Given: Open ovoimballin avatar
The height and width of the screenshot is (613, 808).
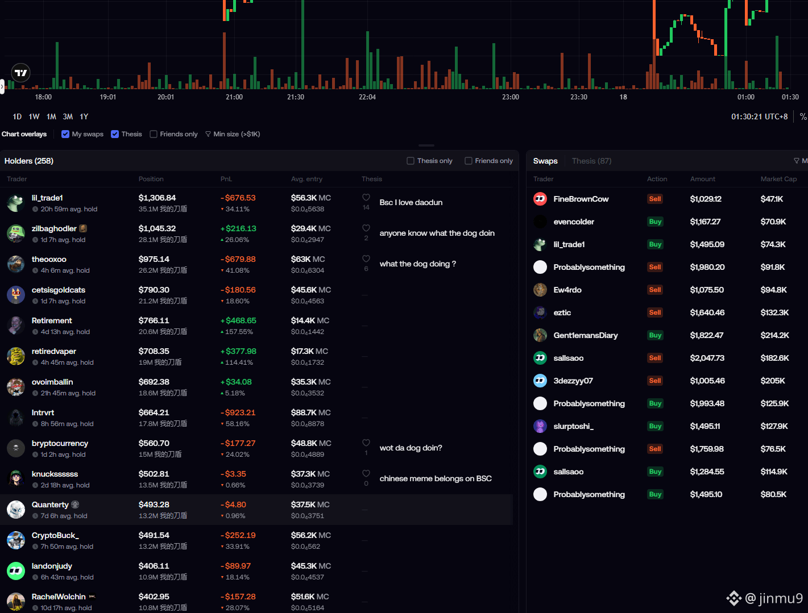Looking at the screenshot, I should pyautogui.click(x=16, y=387).
